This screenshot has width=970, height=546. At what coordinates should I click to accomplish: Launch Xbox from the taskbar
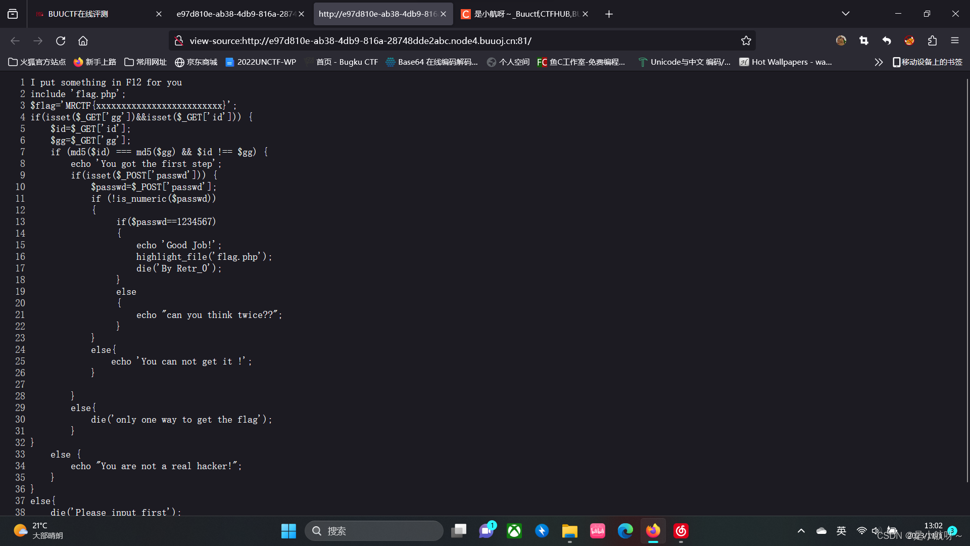(x=514, y=531)
